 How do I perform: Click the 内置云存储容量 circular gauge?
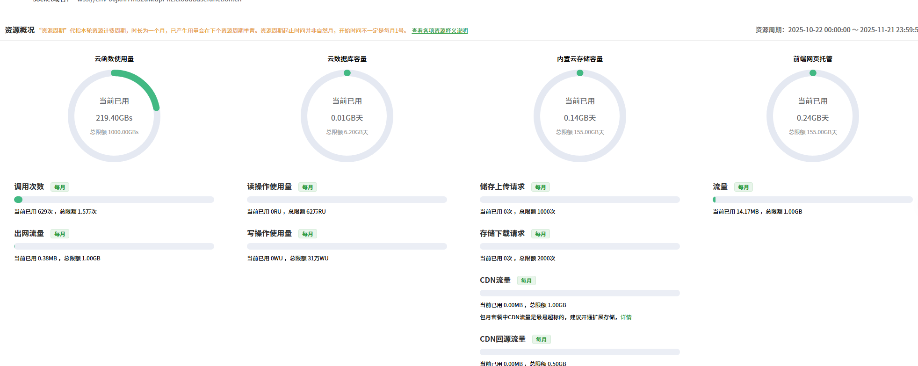(x=580, y=116)
